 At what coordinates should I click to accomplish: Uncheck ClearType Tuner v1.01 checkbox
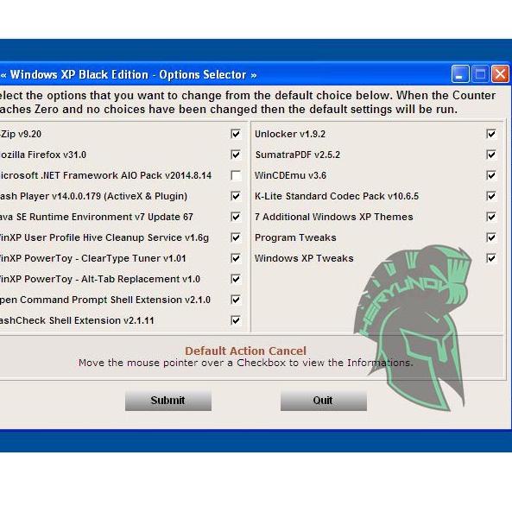point(236,258)
